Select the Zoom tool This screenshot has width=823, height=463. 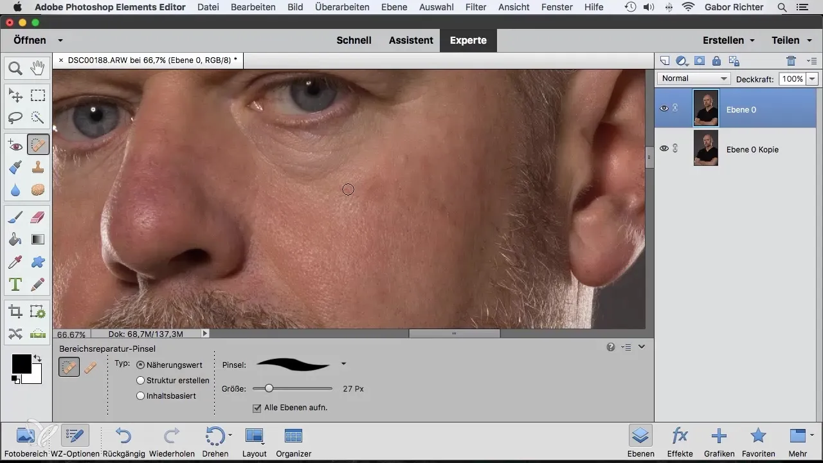[x=15, y=68]
